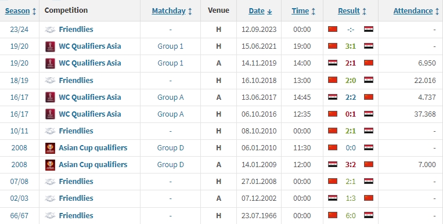
Task: Click Syria flag in the 15.06.2021 row
Action: (x=369, y=46)
